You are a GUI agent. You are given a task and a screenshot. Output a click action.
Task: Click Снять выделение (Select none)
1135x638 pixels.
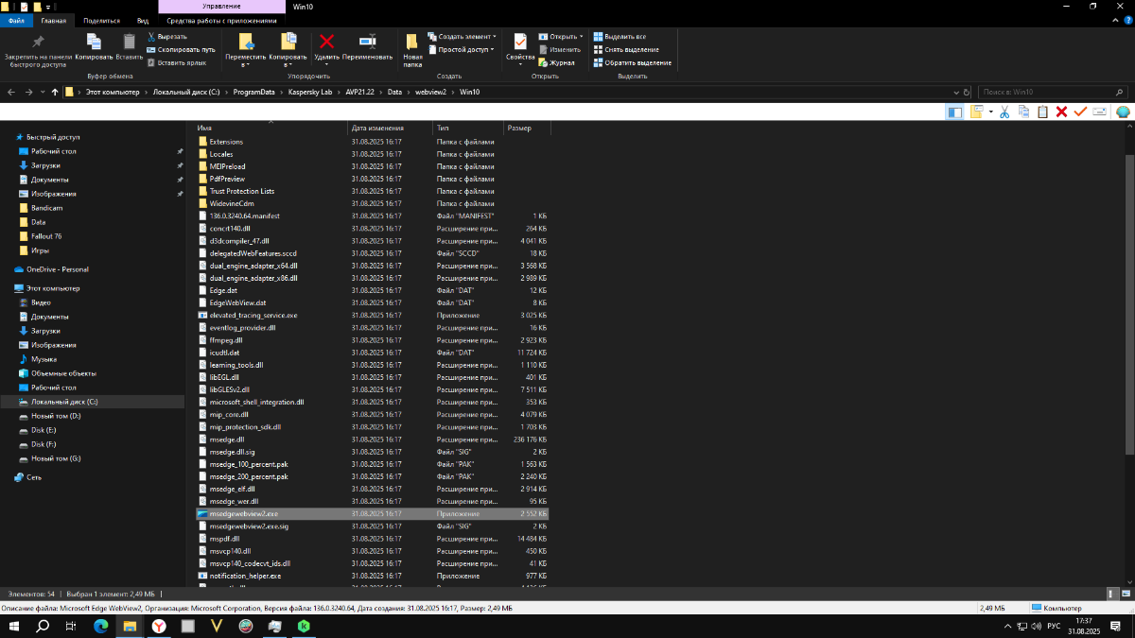pos(626,49)
